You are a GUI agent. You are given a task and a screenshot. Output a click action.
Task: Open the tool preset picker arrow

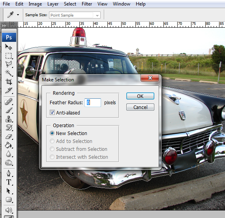pyautogui.click(x=18, y=15)
